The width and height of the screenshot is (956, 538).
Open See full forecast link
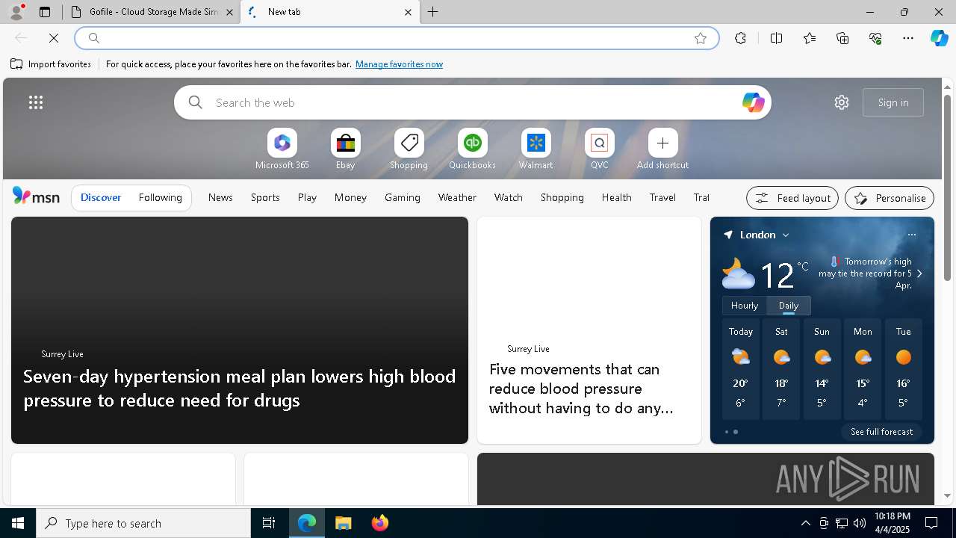(881, 432)
